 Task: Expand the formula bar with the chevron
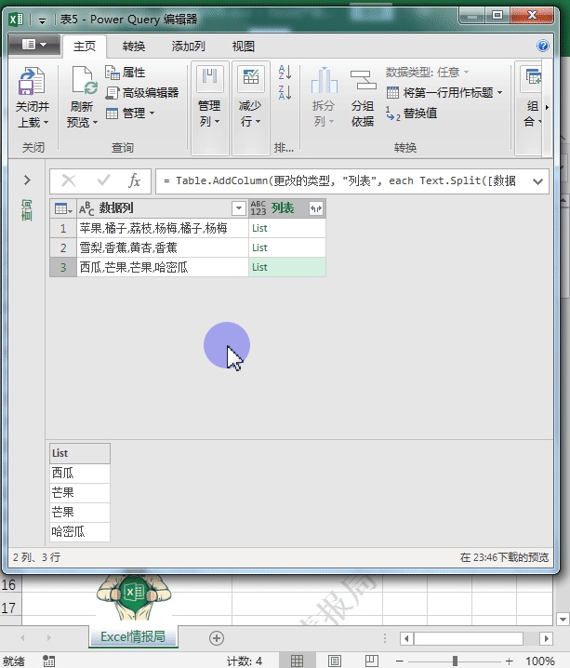click(x=537, y=180)
